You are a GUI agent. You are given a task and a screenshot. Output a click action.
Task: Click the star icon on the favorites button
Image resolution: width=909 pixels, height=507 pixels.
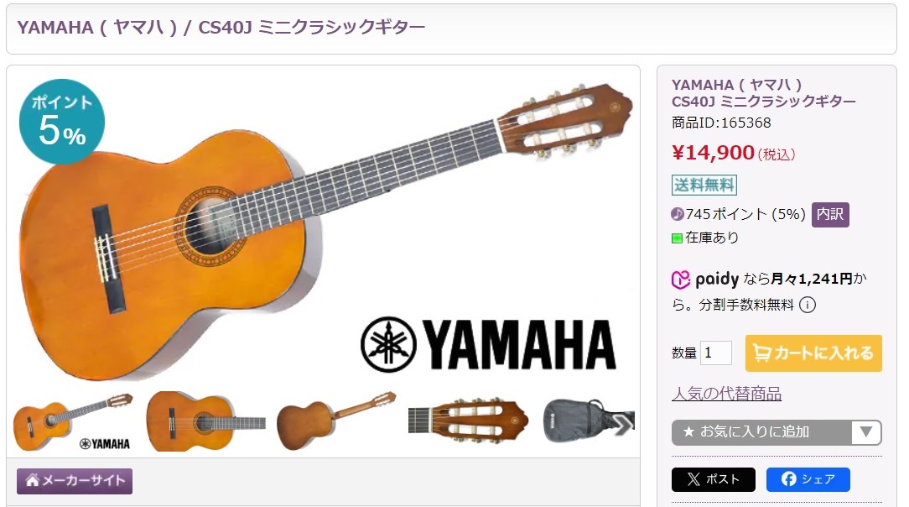[688, 432]
